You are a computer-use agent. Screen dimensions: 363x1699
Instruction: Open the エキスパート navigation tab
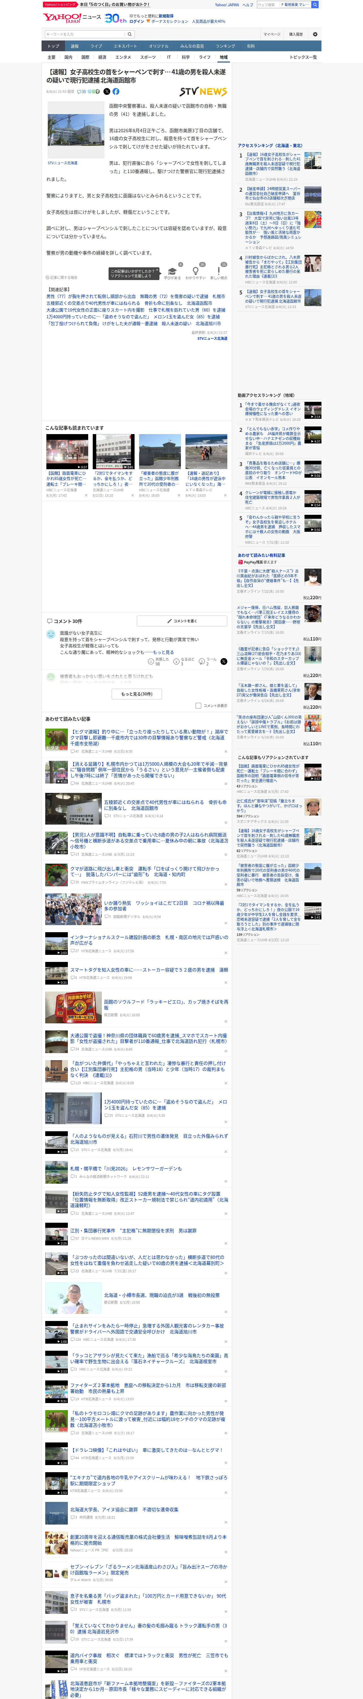(x=125, y=46)
